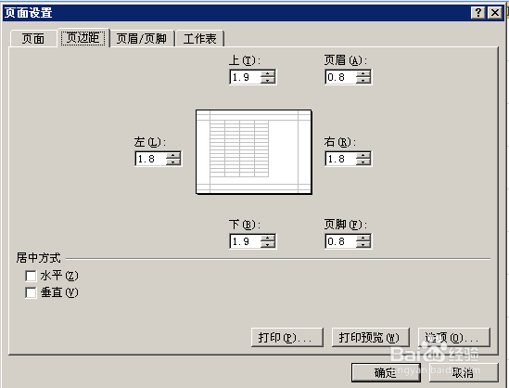Increase the 页眉(A) header value
Screen dimensions: 509x388
point(363,73)
